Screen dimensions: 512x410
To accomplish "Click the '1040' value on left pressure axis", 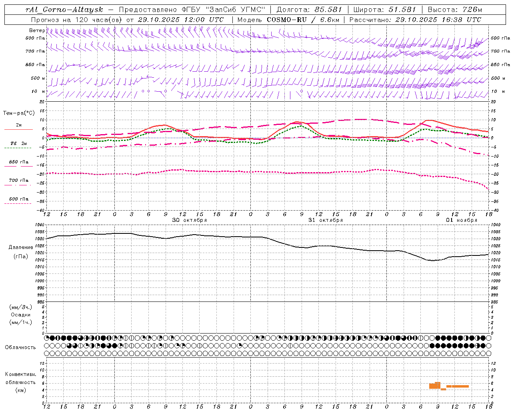I will coord(40,225).
